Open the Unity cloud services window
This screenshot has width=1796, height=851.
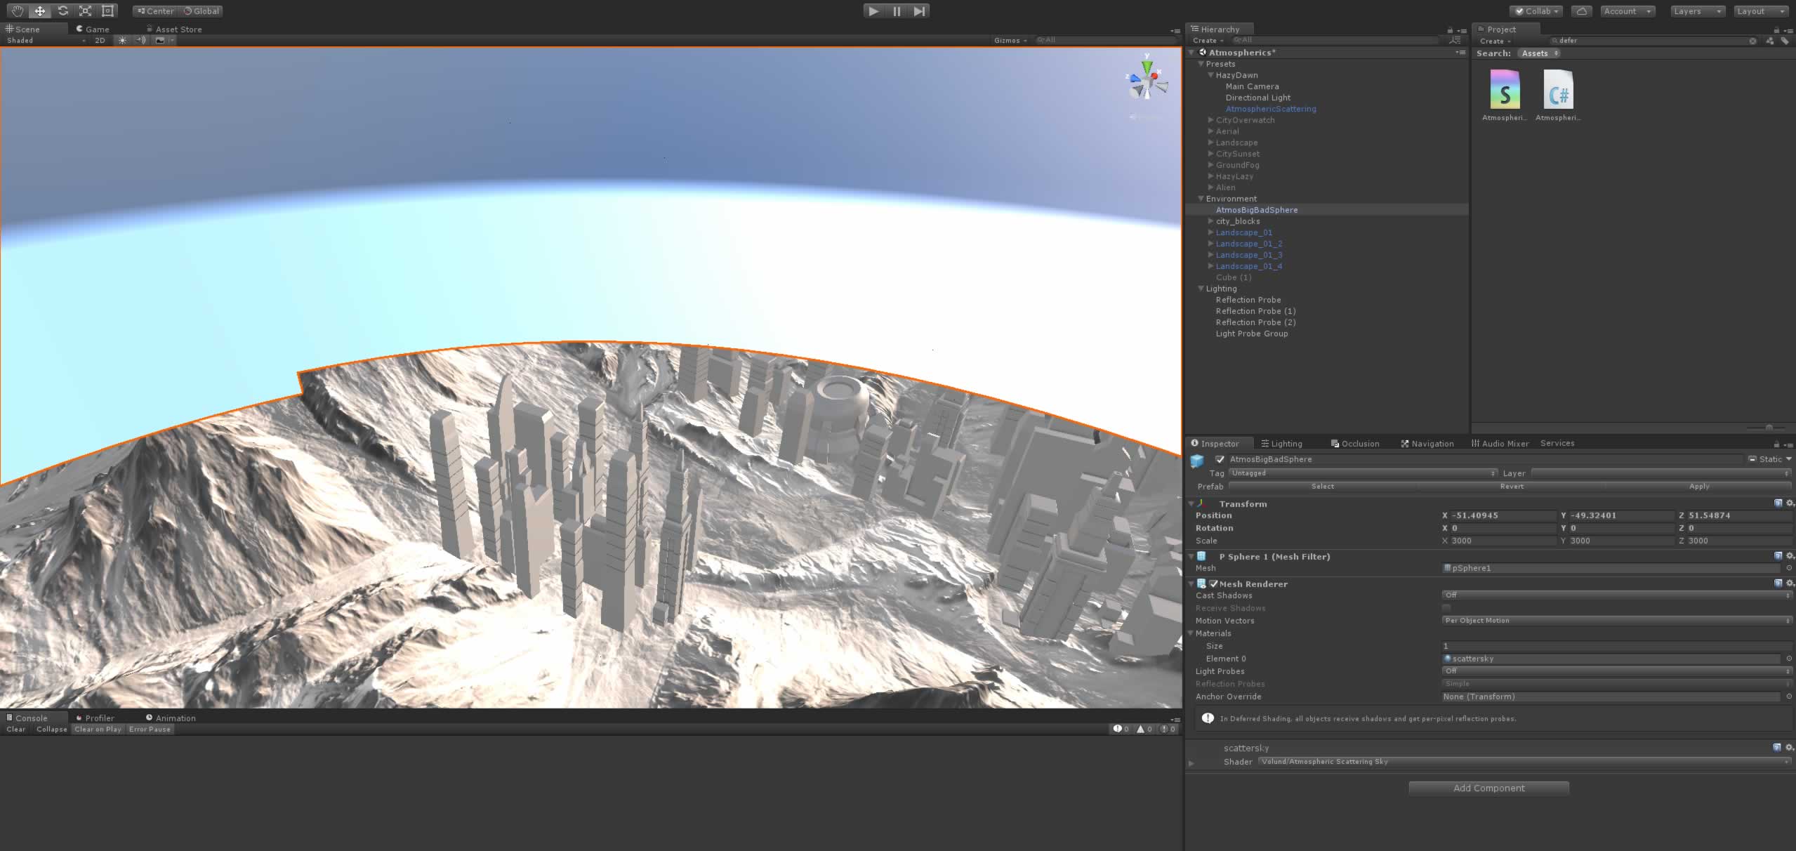tap(1582, 11)
